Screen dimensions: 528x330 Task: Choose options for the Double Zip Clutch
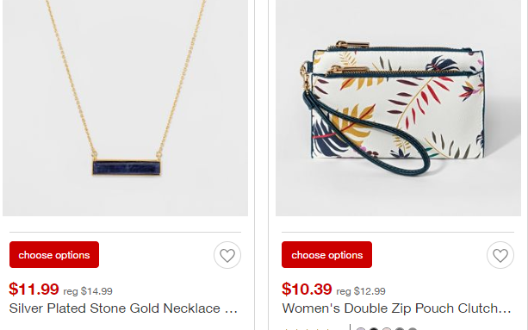point(326,254)
